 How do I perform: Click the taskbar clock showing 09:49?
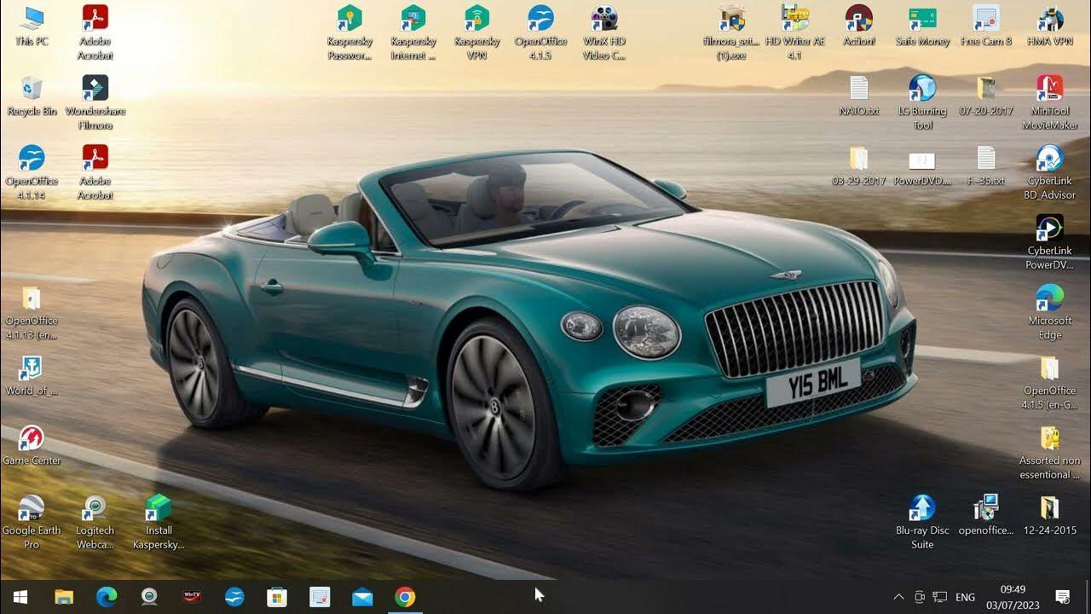[1013, 597]
